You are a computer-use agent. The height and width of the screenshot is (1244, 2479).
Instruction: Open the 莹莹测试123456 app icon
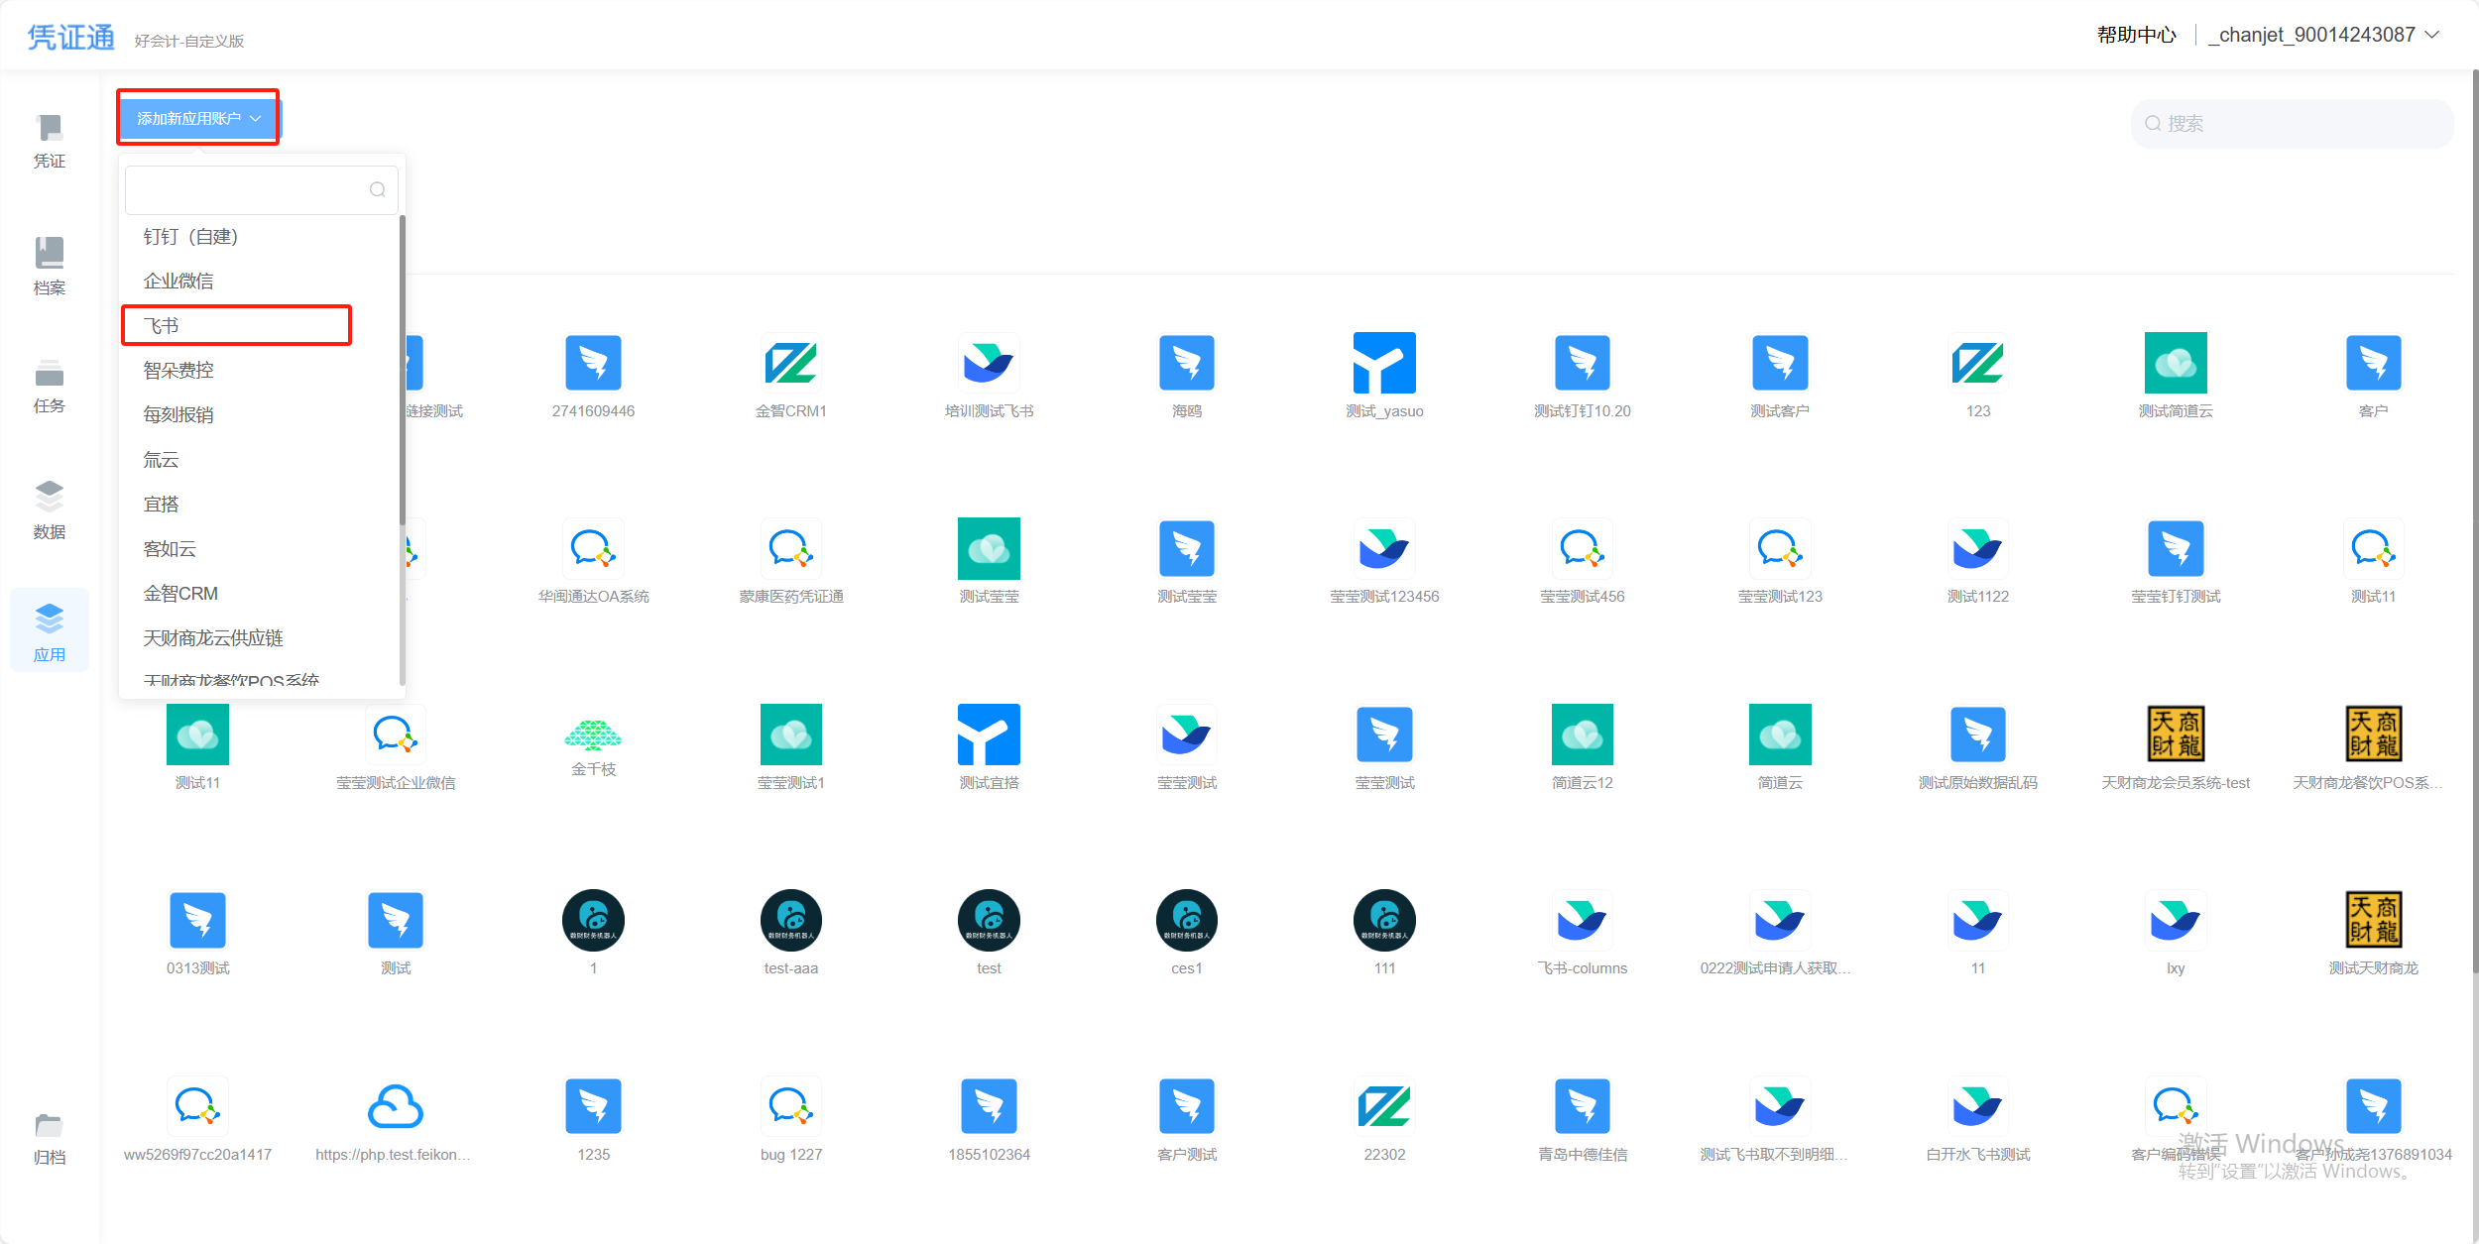(x=1384, y=548)
